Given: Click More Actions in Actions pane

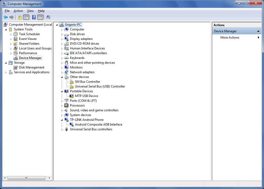Looking at the screenshot, I should (x=230, y=38).
